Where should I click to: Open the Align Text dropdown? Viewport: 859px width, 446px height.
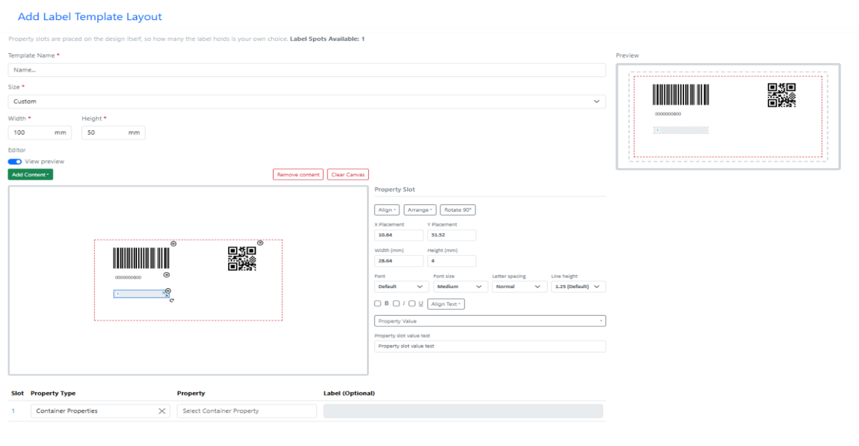point(446,304)
